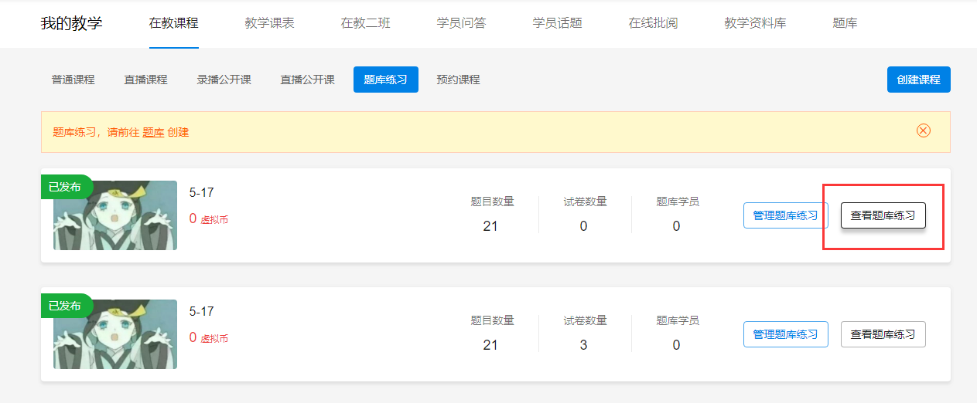Switch to the 普通课程 tab
Screen dimensions: 977x403
(73, 80)
